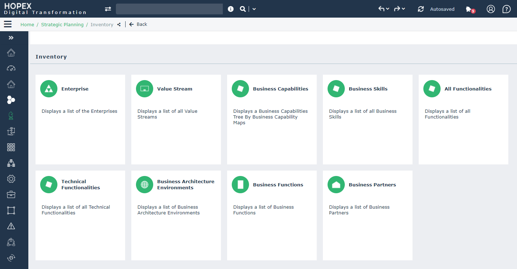The width and height of the screenshot is (517, 269).
Task: Click the Back button
Action: (x=138, y=24)
